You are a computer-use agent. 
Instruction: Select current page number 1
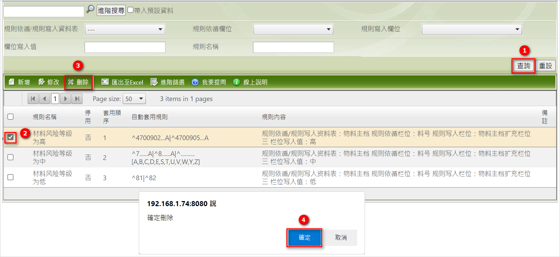tap(55, 99)
